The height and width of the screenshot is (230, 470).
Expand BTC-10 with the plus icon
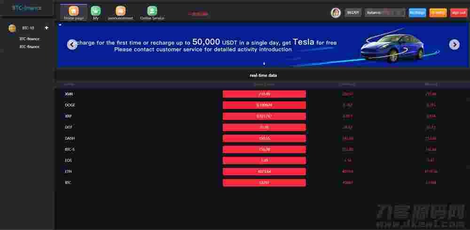tap(47, 28)
